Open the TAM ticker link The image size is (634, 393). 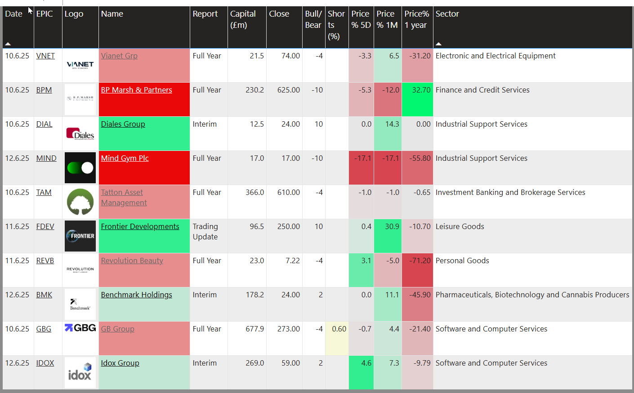[44, 192]
